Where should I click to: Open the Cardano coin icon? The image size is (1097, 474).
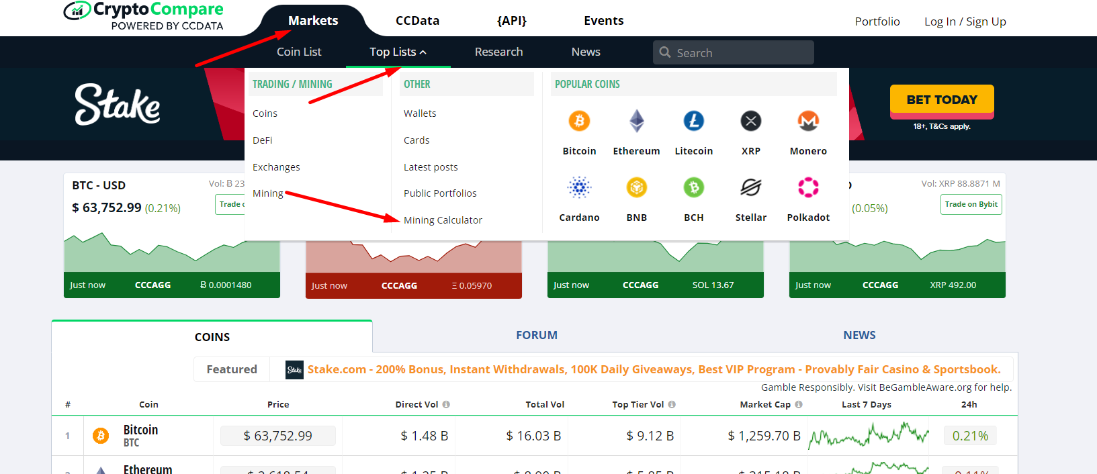click(x=579, y=187)
